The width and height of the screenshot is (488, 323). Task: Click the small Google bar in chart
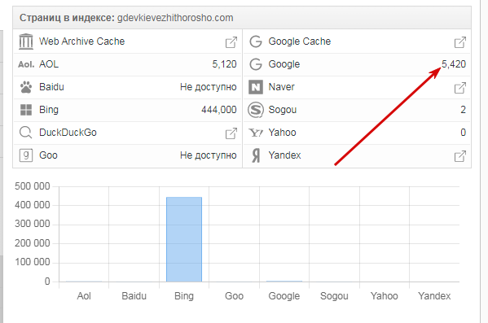coord(284,282)
